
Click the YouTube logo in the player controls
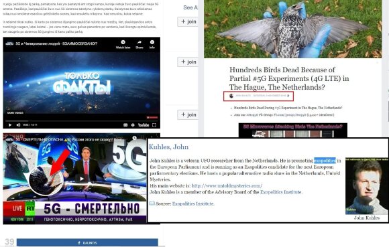coord(144,125)
